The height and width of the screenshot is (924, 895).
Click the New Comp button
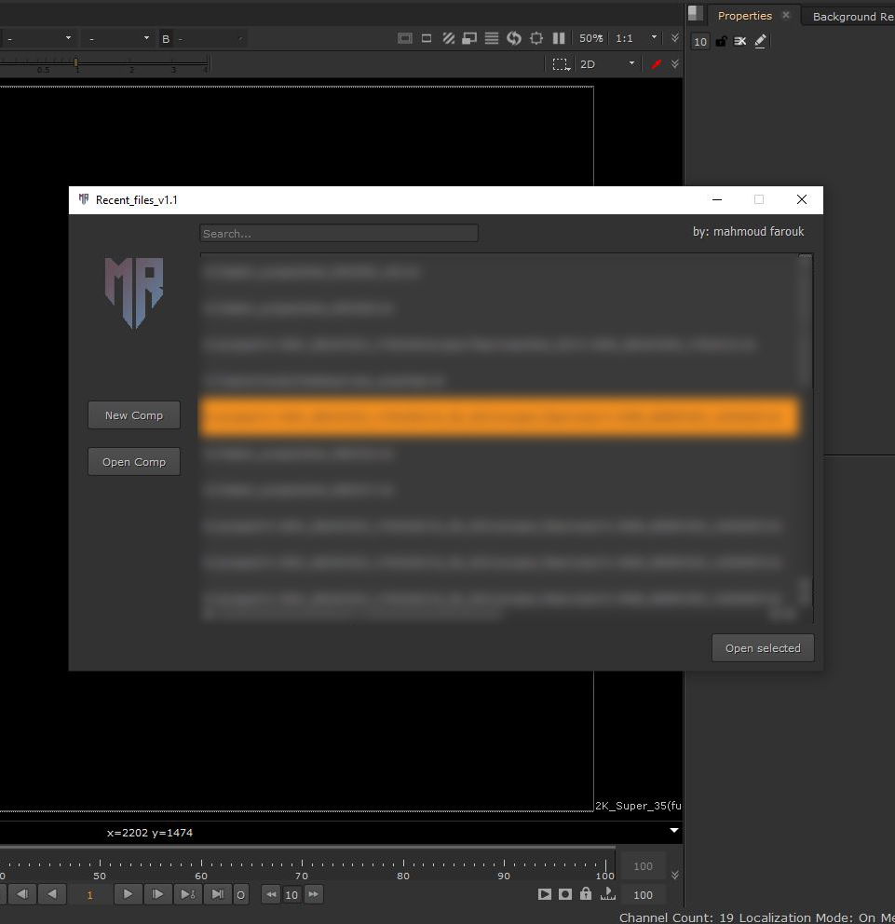click(134, 415)
